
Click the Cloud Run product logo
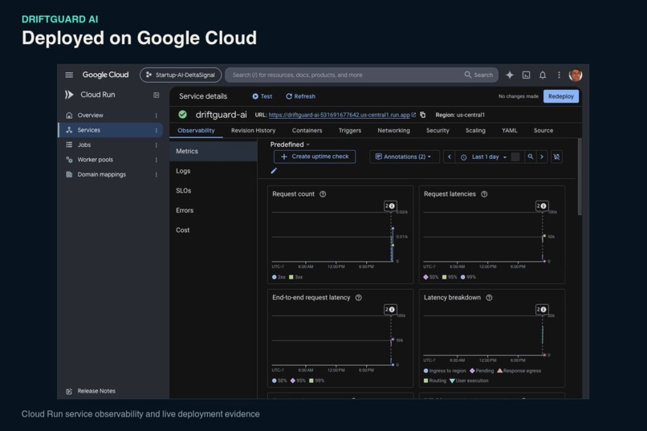pyautogui.click(x=69, y=95)
